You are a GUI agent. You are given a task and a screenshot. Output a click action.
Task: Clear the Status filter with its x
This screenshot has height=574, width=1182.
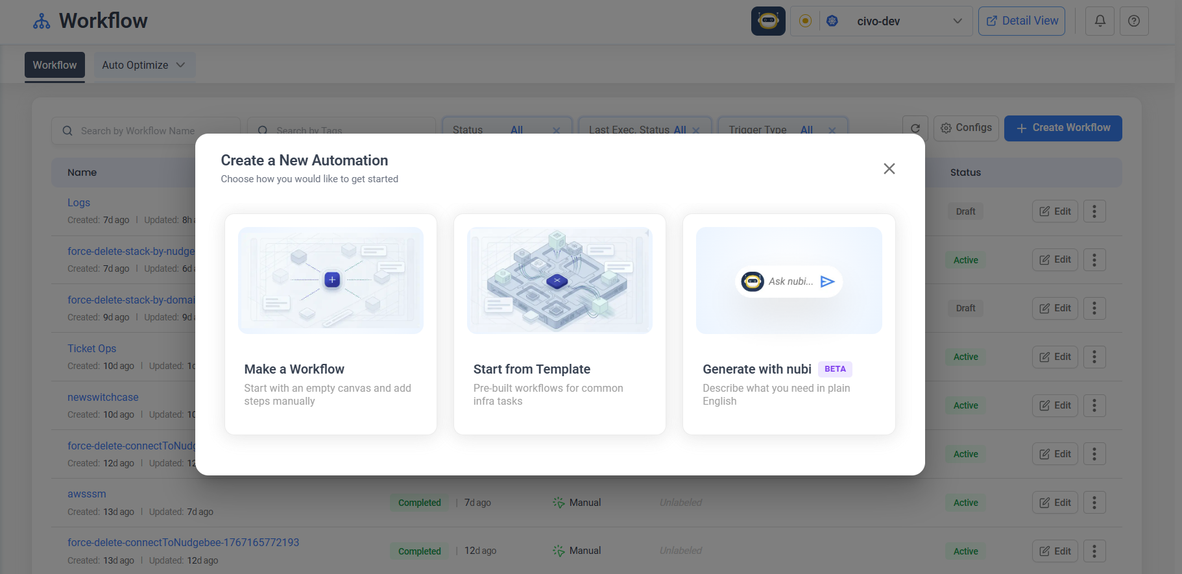pos(556,130)
